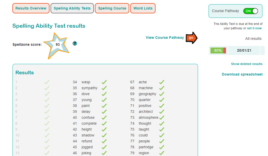268x156 pixels.
Task: Click the faded checkmark on result row 1
Action: click(x=47, y=82)
